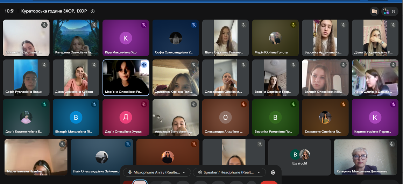This screenshot has height=184, width=403.
Task: Select Катерина Миколаївна Долматова video tile
Action: tap(366, 157)
